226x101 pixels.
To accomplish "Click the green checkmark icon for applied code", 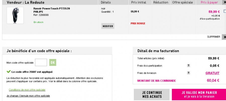I will [8, 72].
